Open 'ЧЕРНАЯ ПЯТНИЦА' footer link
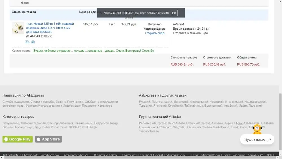Screen dimensions: 282x159 83,127
